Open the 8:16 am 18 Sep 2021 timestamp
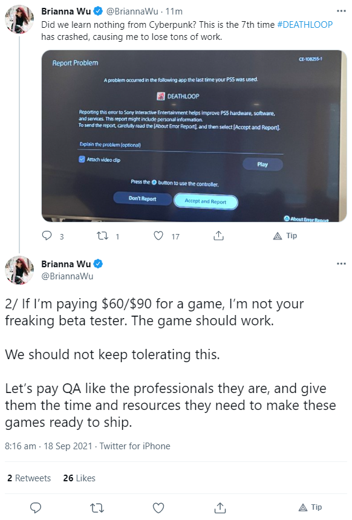Screen dimensions: 352x520 click(x=48, y=446)
